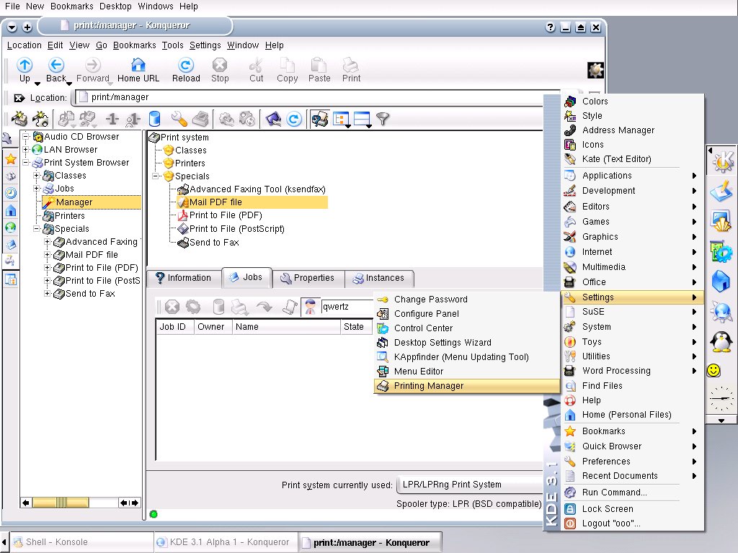Click the State column header
The image size is (738, 553).
[x=356, y=327]
